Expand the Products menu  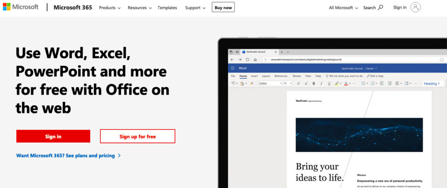click(x=110, y=8)
